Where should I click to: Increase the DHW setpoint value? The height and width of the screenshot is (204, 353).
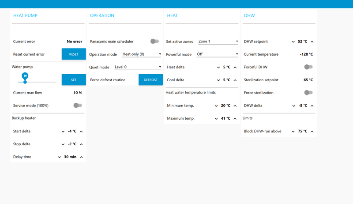tap(312, 42)
